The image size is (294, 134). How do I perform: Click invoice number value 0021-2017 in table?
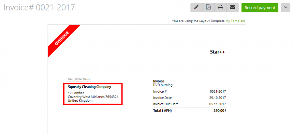coord(218,91)
